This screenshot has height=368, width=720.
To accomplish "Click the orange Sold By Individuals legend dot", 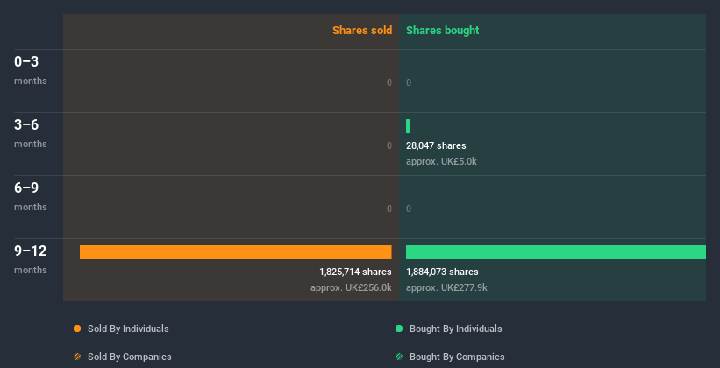I will pyautogui.click(x=77, y=329).
